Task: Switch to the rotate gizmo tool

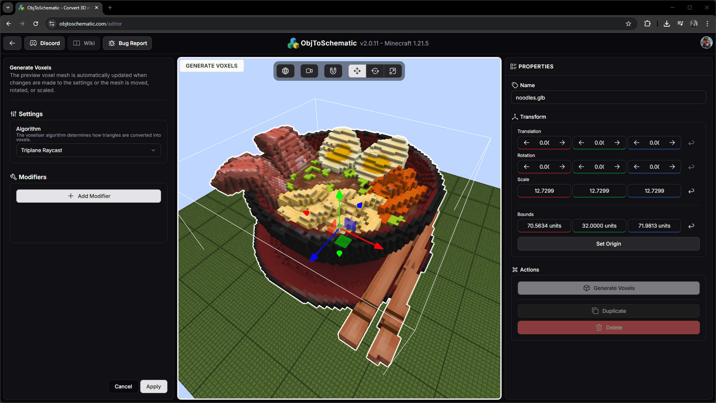Action: pyautogui.click(x=375, y=71)
